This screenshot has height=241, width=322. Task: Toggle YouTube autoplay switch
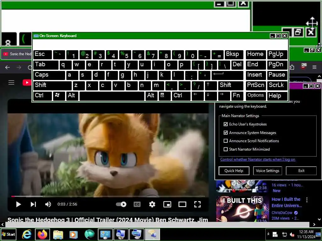pyautogui.click(x=121, y=204)
